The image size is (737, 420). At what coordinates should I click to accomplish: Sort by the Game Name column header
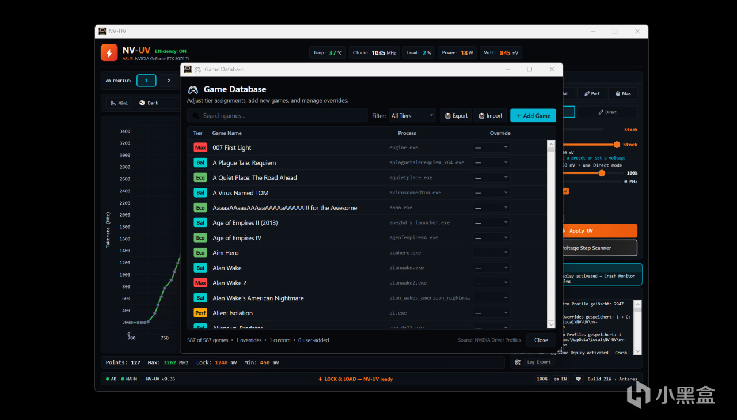[x=227, y=133]
